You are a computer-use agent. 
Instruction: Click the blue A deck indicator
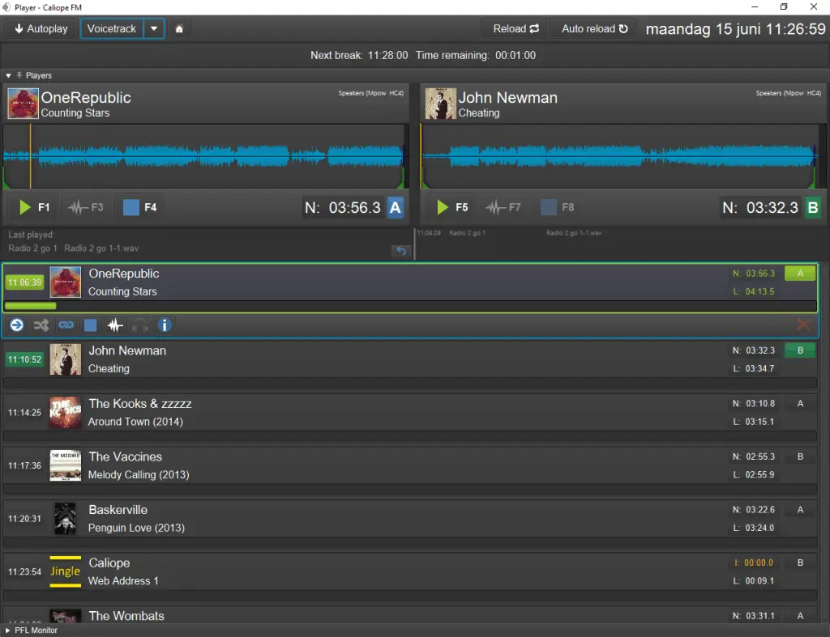(396, 207)
